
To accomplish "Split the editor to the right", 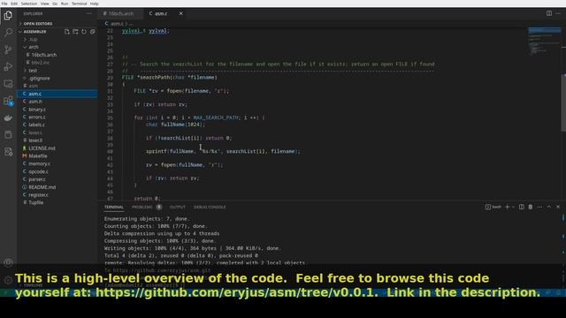I will pyautogui.click(x=549, y=13).
